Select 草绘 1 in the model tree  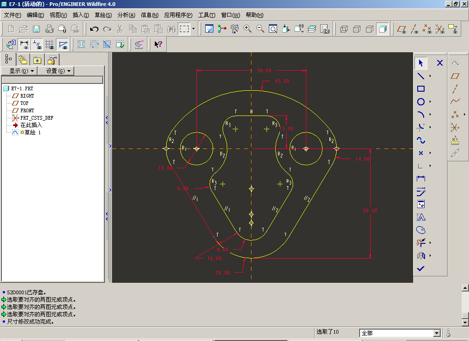[x=33, y=132]
